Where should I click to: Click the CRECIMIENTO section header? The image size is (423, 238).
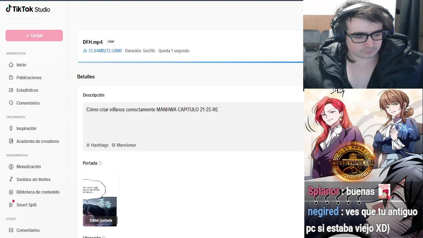[x=16, y=117]
